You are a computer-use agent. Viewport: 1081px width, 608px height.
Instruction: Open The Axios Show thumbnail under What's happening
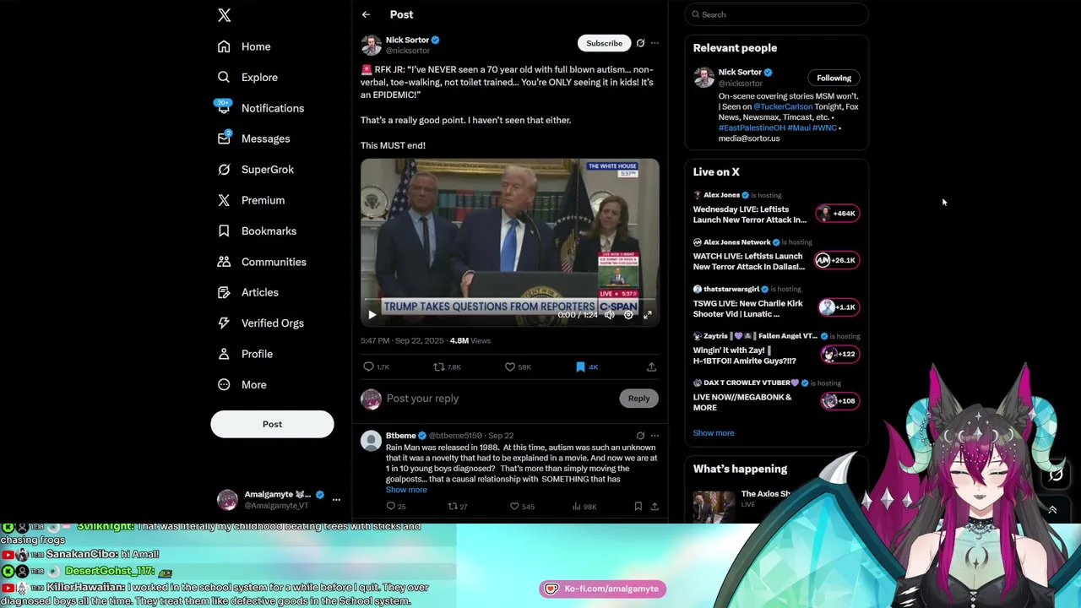pyautogui.click(x=714, y=508)
